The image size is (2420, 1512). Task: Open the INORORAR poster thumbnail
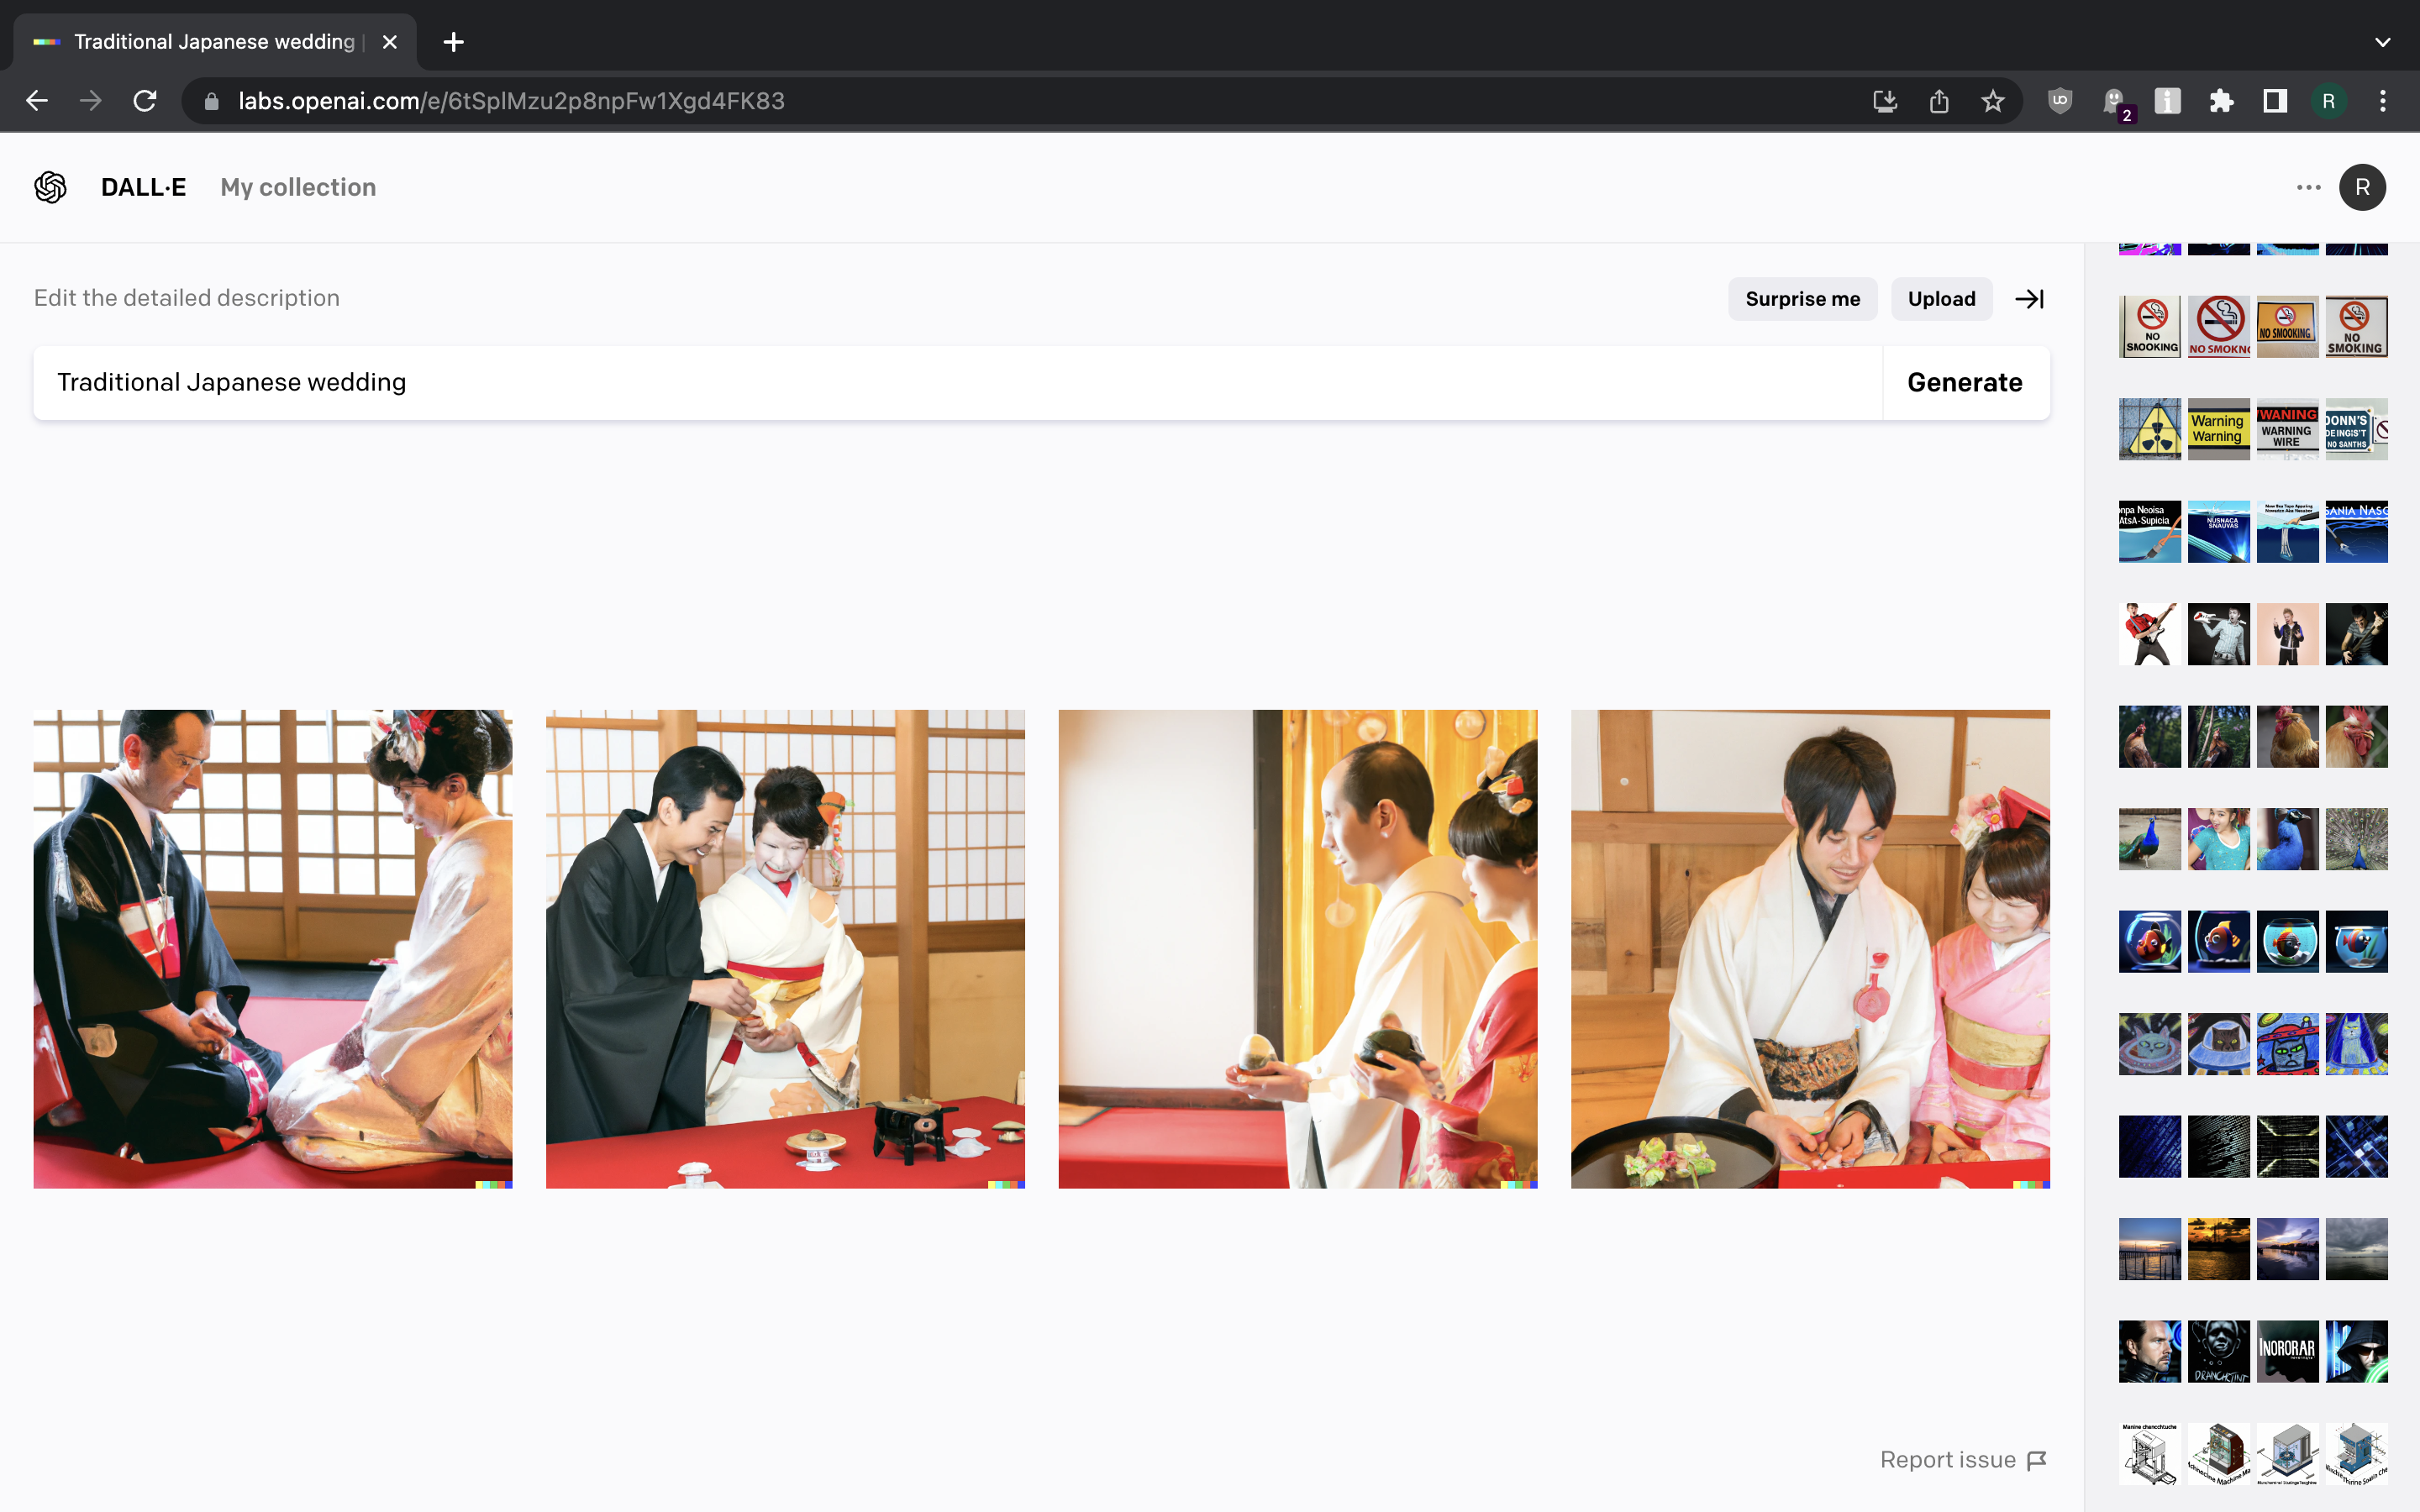[x=2287, y=1351]
